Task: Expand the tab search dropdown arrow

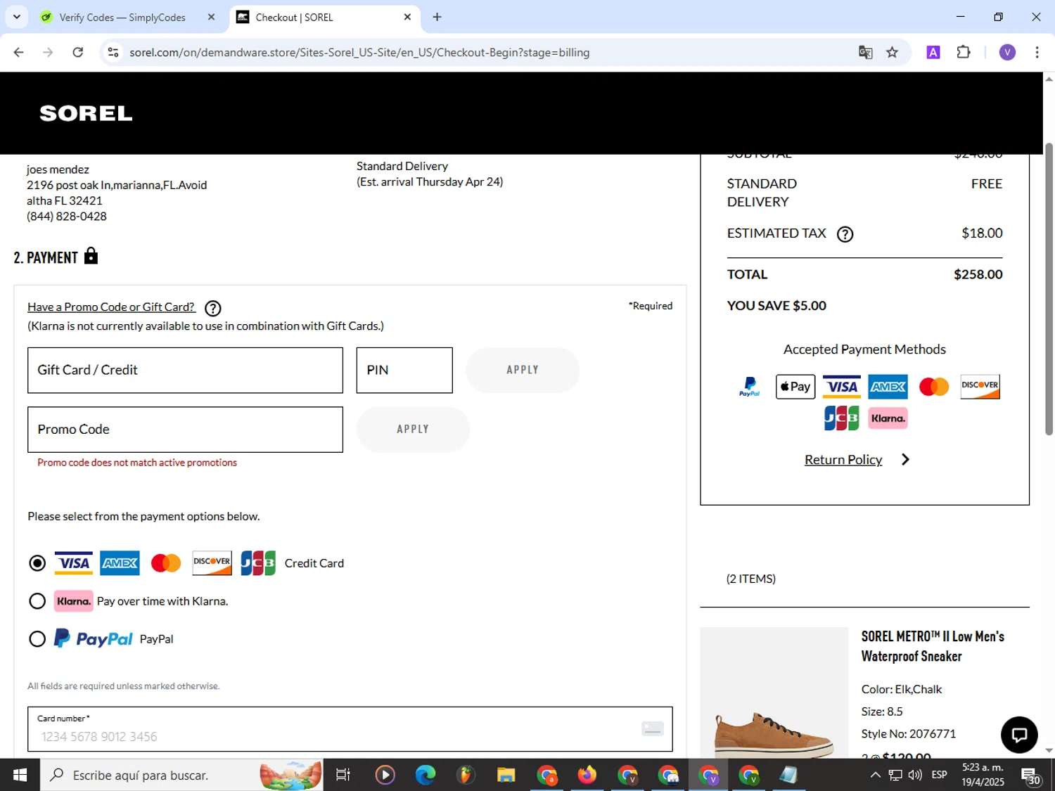Action: (16, 17)
